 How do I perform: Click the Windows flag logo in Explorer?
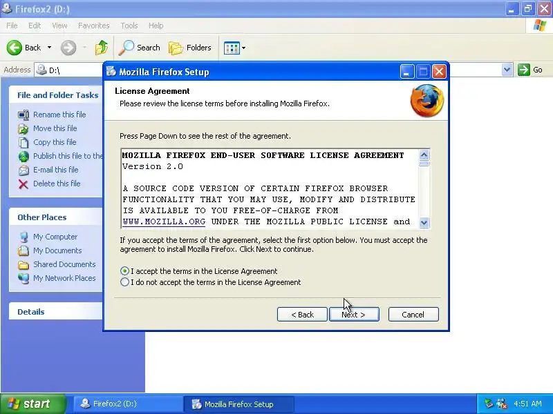point(540,26)
